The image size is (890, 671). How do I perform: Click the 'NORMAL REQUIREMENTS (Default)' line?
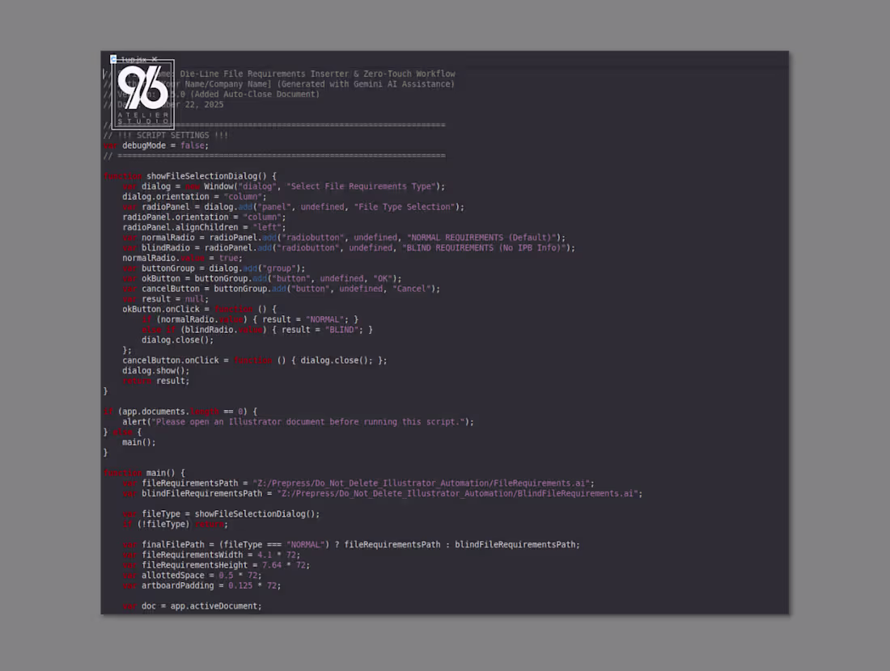point(344,238)
